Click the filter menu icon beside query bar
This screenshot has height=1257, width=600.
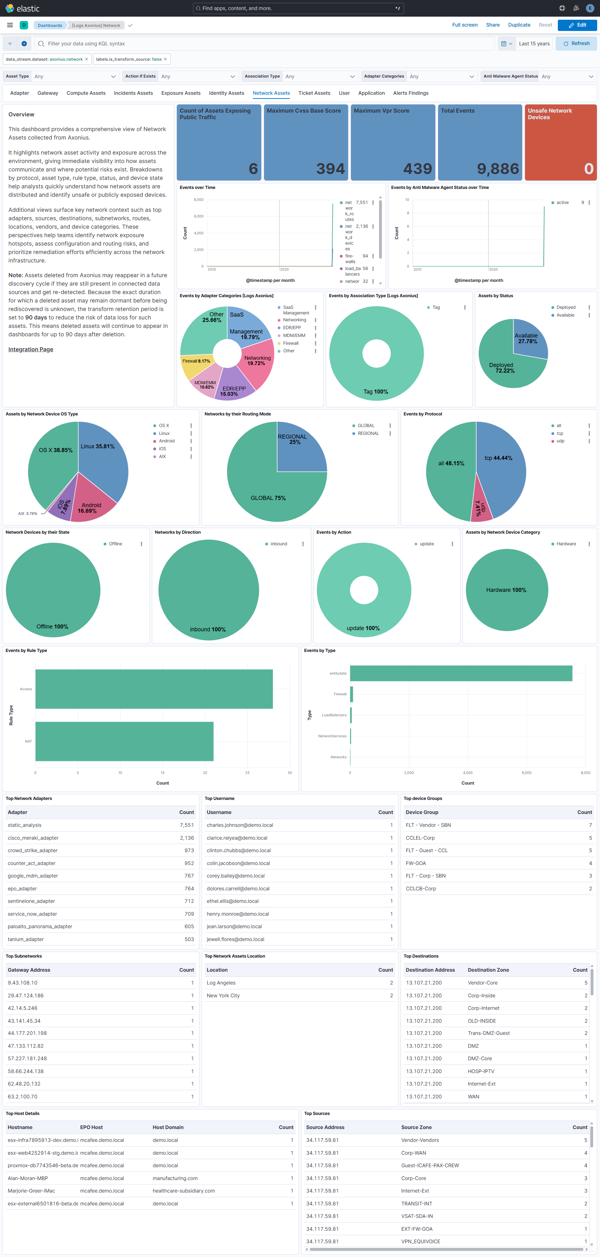[x=10, y=43]
